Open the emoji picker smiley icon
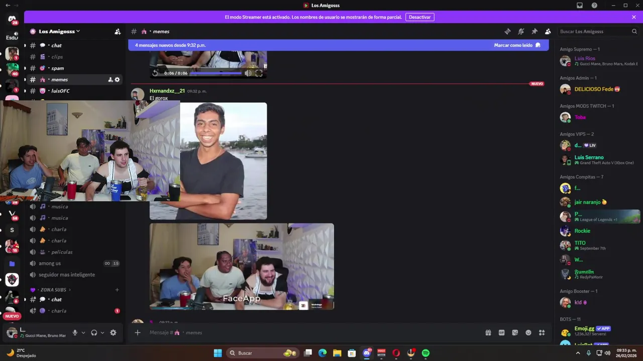643x361 pixels. 528,332
